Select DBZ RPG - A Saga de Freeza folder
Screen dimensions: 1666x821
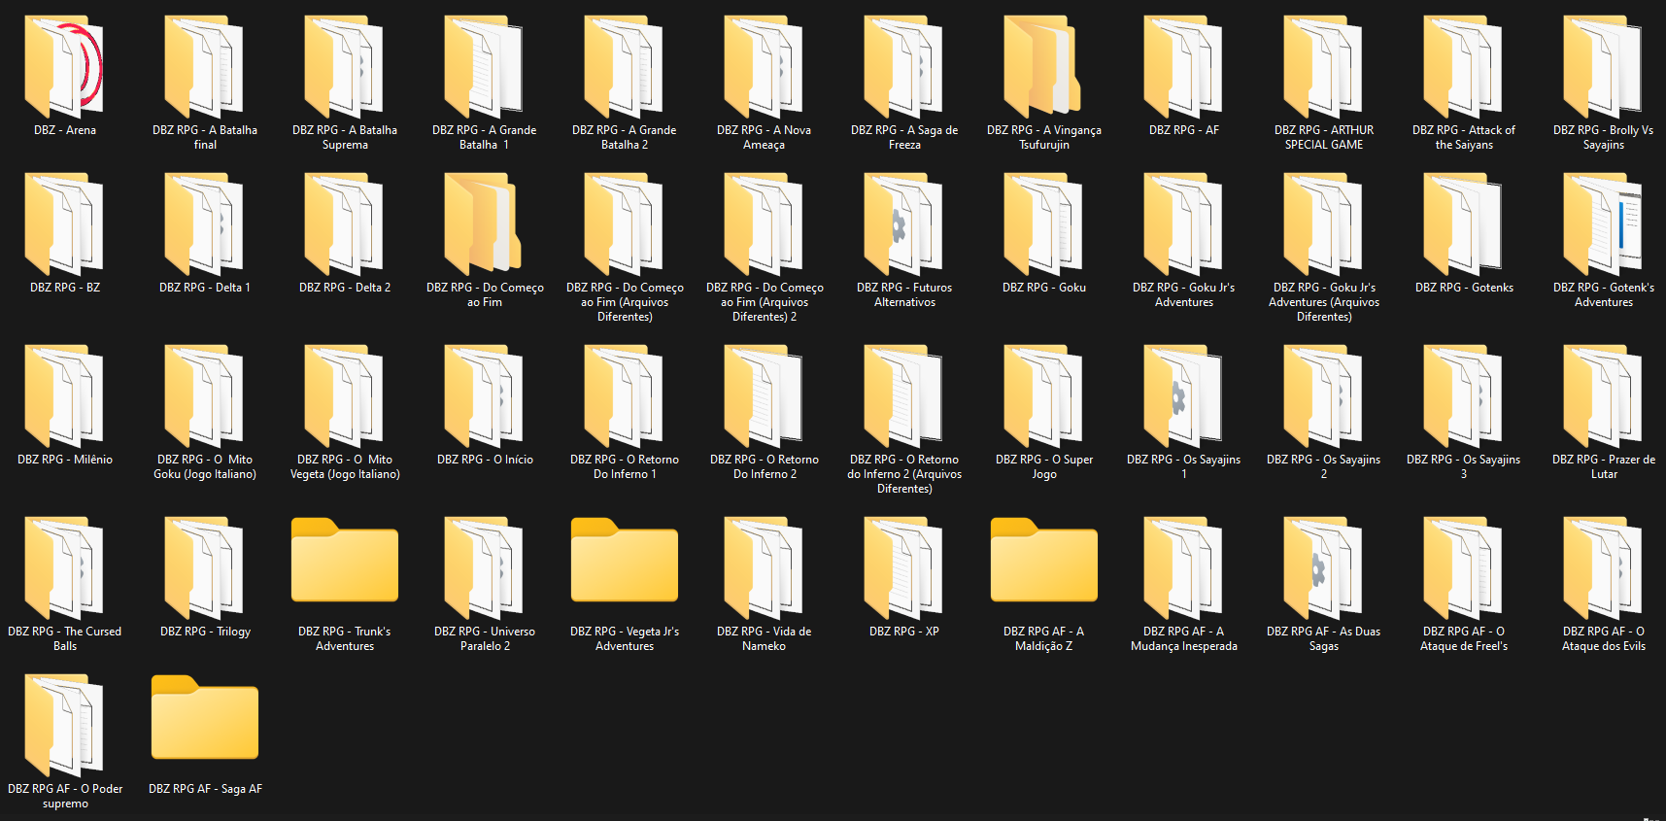(x=903, y=67)
